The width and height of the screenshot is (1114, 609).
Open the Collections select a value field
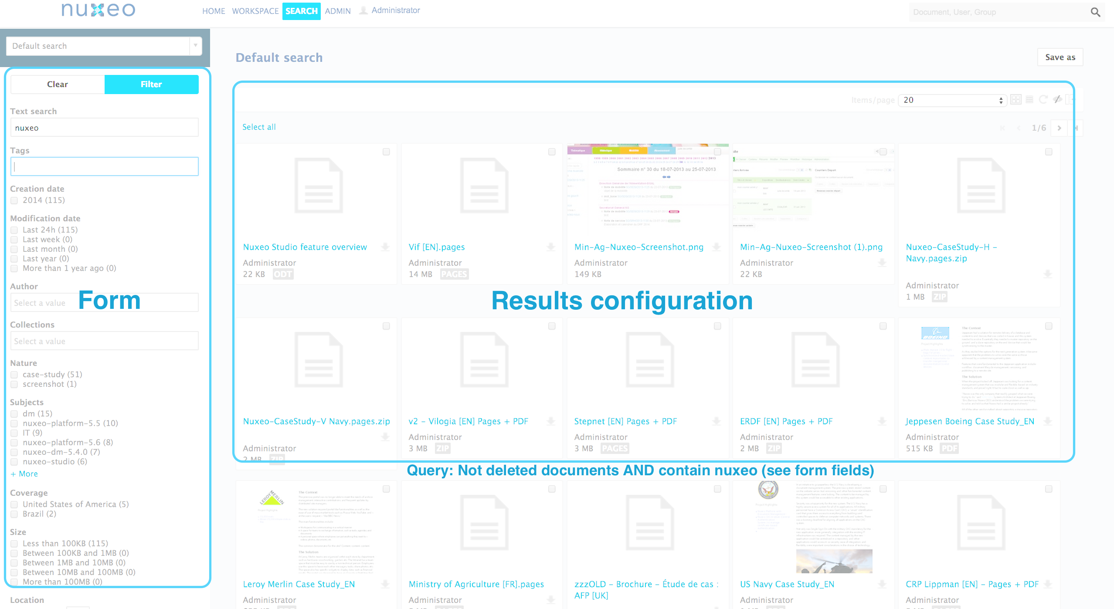pyautogui.click(x=105, y=341)
